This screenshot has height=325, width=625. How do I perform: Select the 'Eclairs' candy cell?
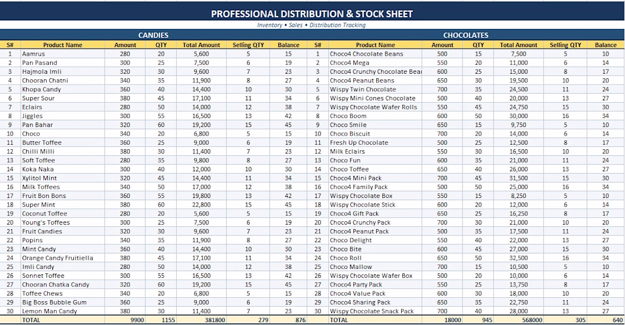coord(63,107)
